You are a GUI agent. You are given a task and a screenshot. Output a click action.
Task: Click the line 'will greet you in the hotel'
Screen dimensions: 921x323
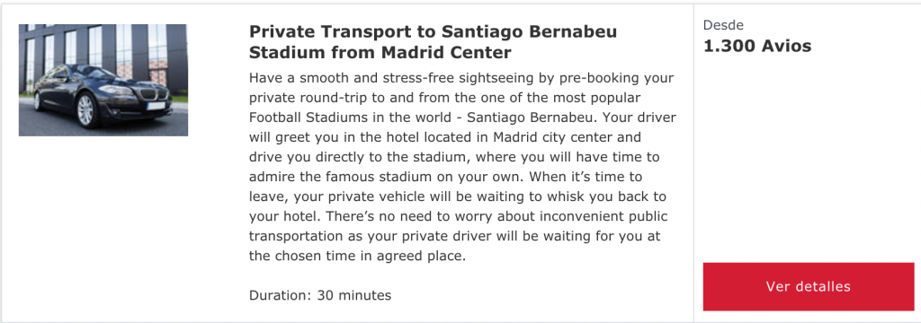tap(444, 137)
